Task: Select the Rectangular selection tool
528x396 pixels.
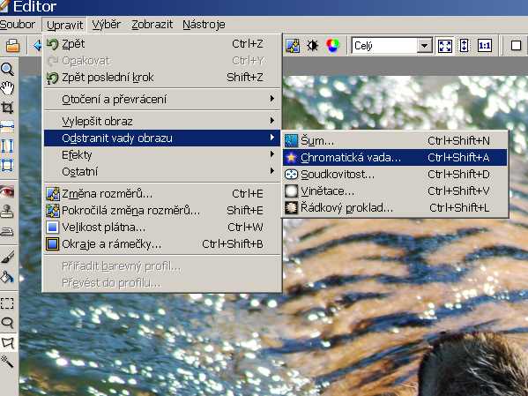Action: click(x=7, y=303)
